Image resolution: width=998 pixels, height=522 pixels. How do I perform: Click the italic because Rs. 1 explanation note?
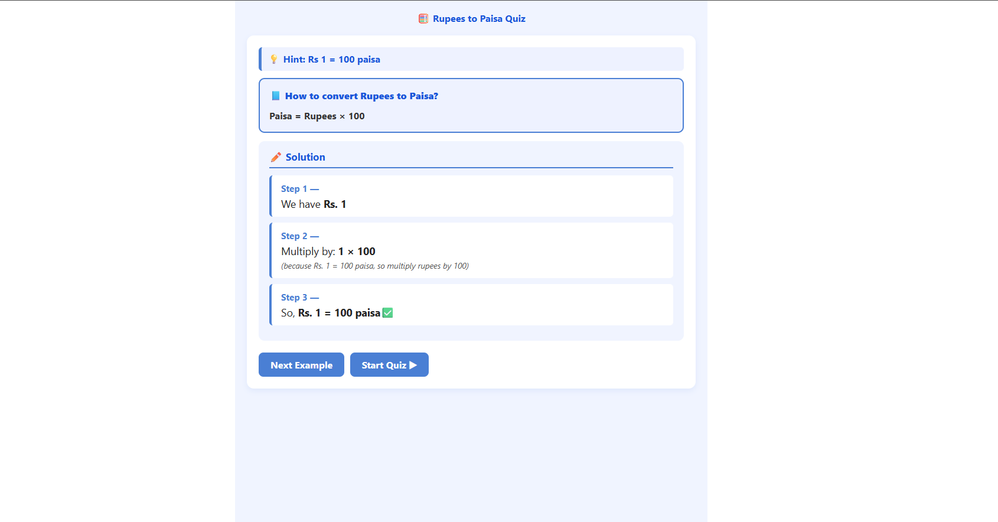click(x=375, y=266)
